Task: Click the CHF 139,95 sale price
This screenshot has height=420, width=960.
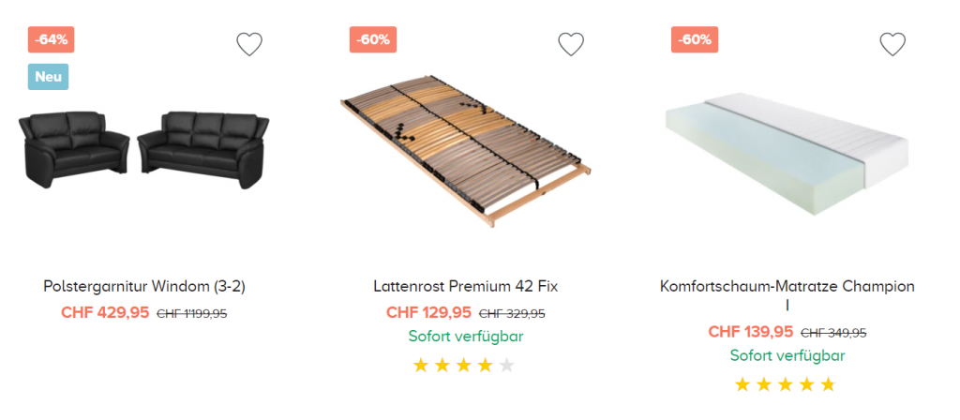Action: tap(750, 332)
